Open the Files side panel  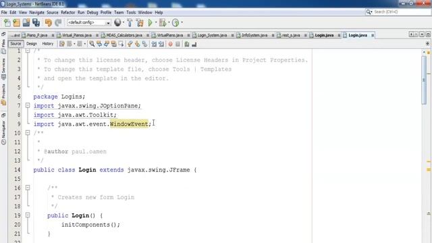tap(3, 46)
